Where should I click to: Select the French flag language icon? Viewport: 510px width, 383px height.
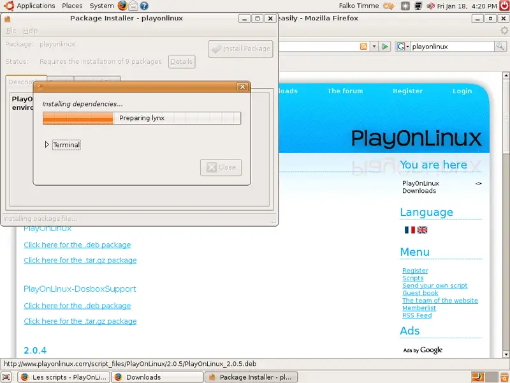(409, 230)
